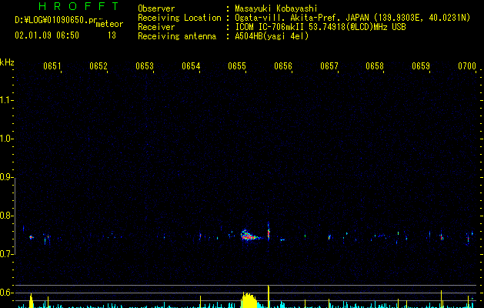
Task: Click the HROFFT title text
Action: [79, 6]
